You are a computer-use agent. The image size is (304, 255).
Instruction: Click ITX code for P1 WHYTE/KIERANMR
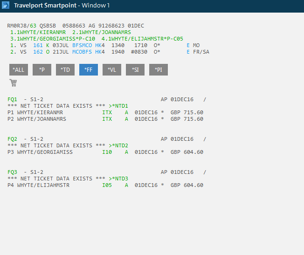[x=107, y=112]
